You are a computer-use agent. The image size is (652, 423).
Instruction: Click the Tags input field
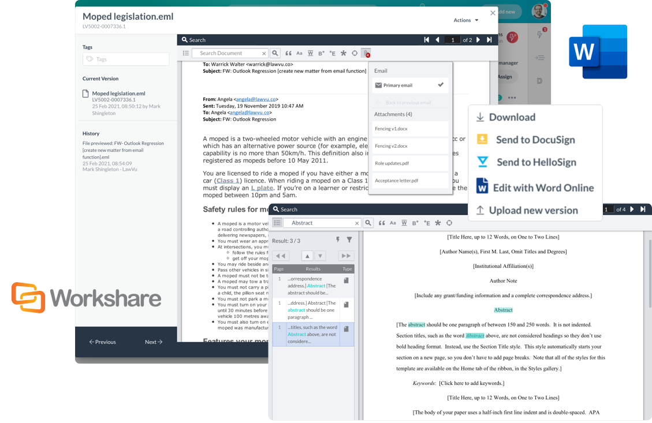pos(126,59)
